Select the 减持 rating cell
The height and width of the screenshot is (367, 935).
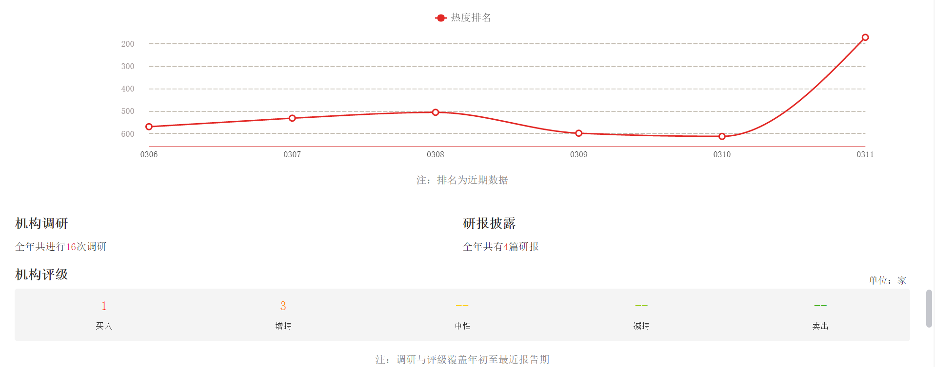pos(641,315)
